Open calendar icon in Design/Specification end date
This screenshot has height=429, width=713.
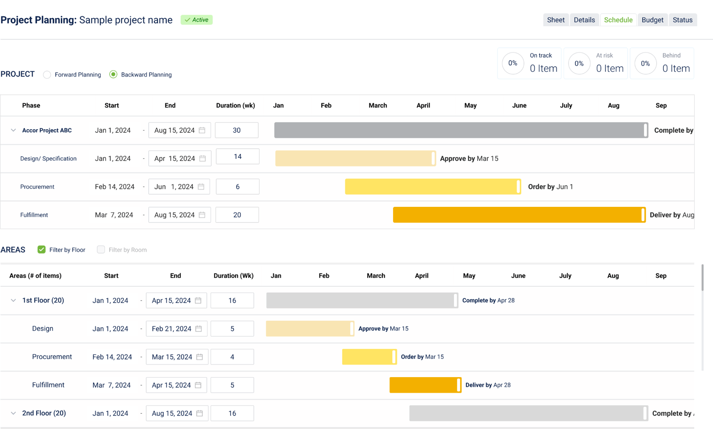203,159
